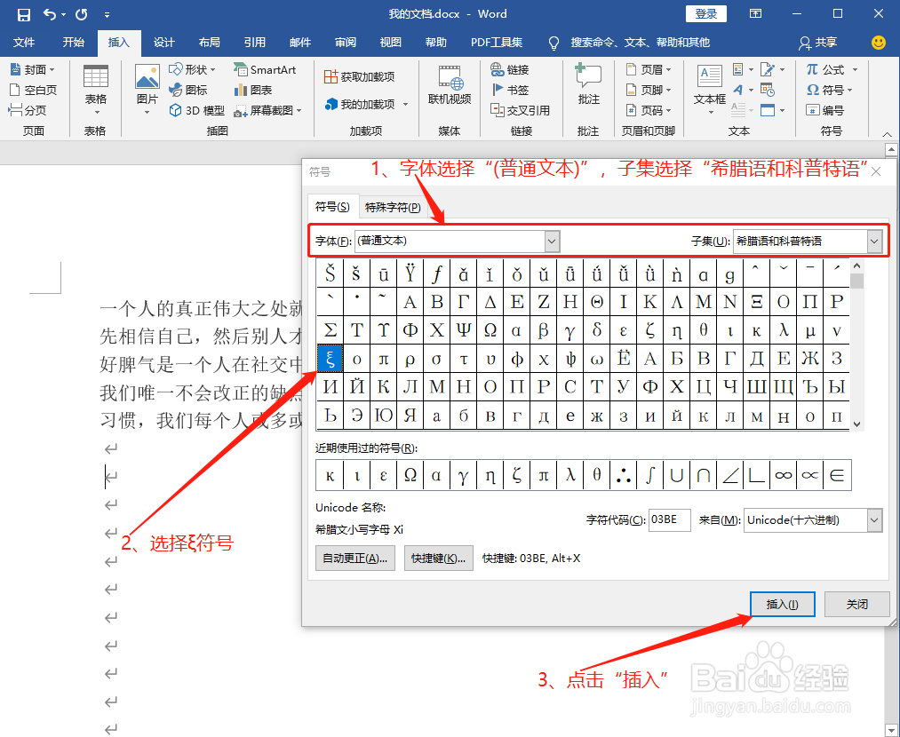Switch to the Home (开始) tab
The image size is (900, 737).
click(x=74, y=43)
